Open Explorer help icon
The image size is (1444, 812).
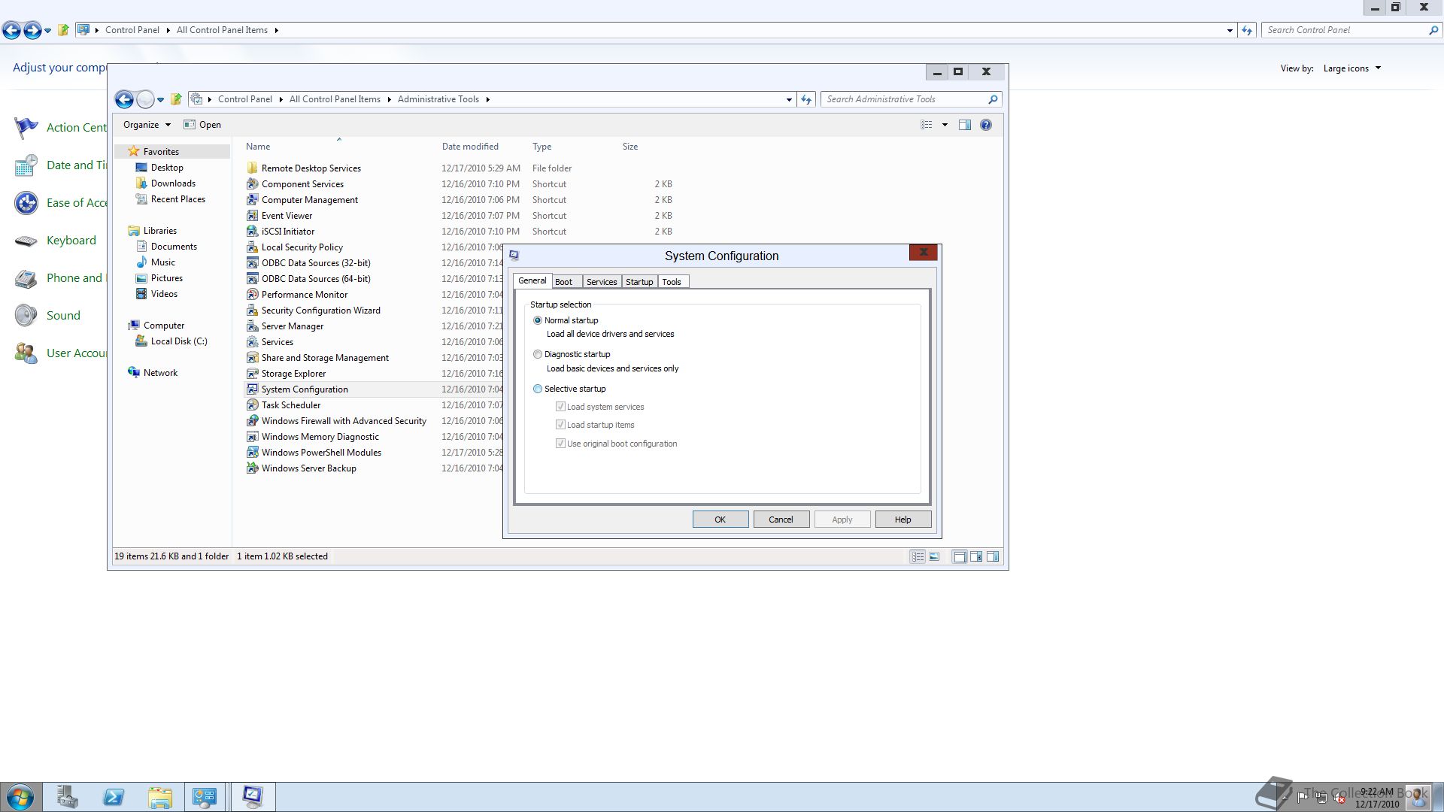[x=986, y=125]
